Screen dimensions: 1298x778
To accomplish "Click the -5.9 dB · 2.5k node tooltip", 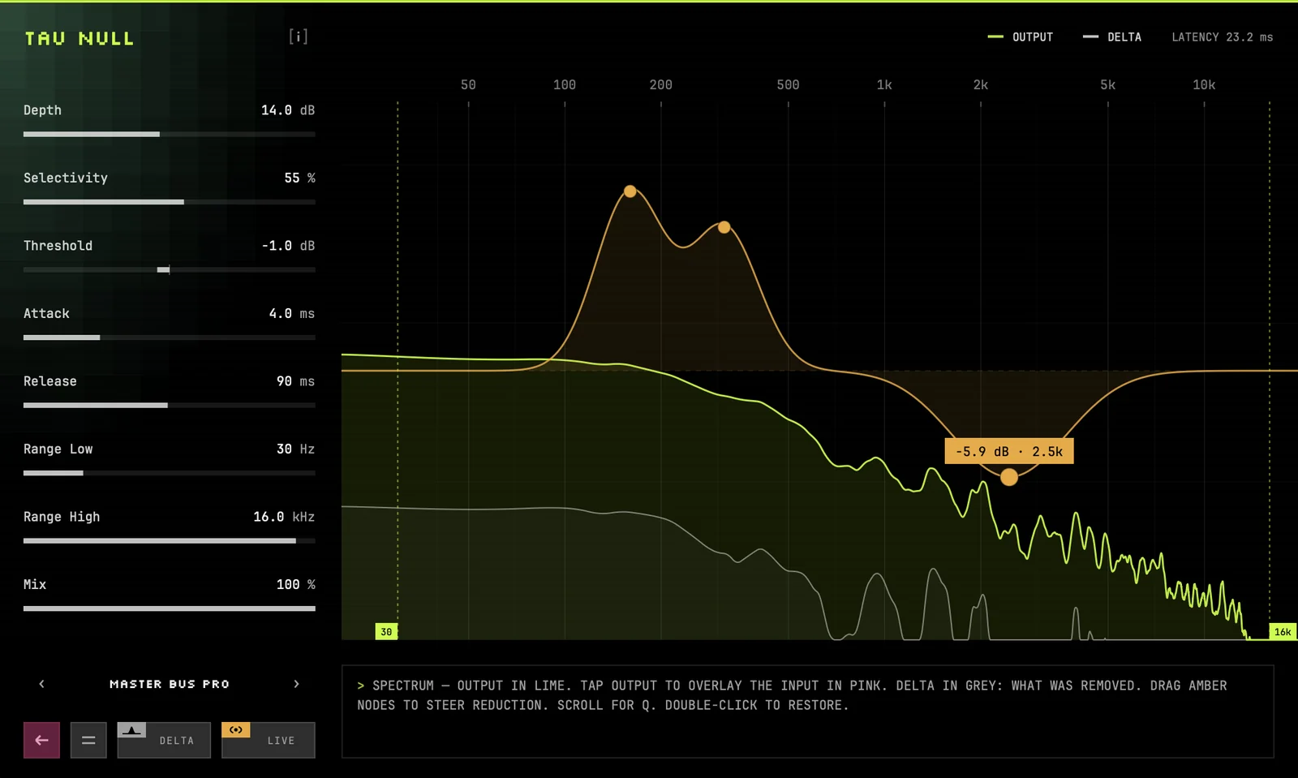I will 1009,451.
